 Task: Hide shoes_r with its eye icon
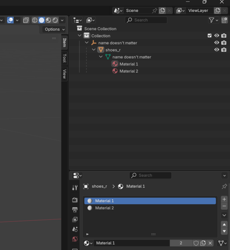pos(216,50)
